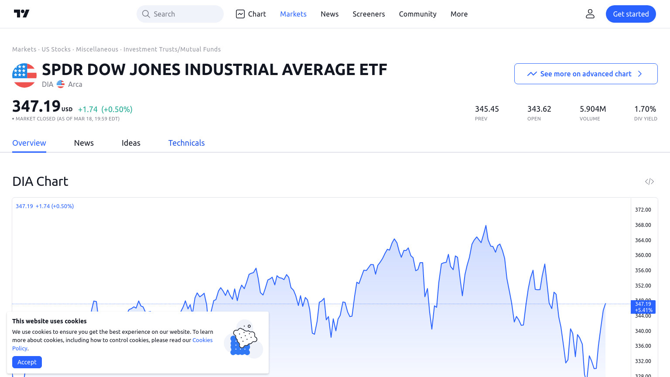Expand the More menu
670x377 pixels.
(x=459, y=14)
